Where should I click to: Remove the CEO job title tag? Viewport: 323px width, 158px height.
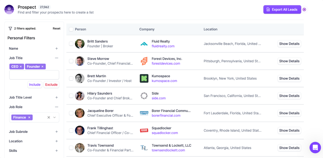point(21,67)
